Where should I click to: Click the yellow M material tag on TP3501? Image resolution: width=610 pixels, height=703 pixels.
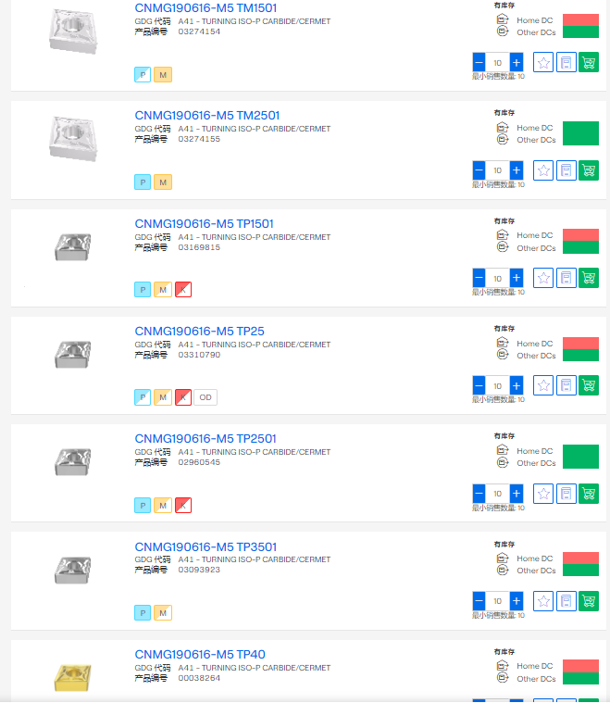pyautogui.click(x=163, y=613)
